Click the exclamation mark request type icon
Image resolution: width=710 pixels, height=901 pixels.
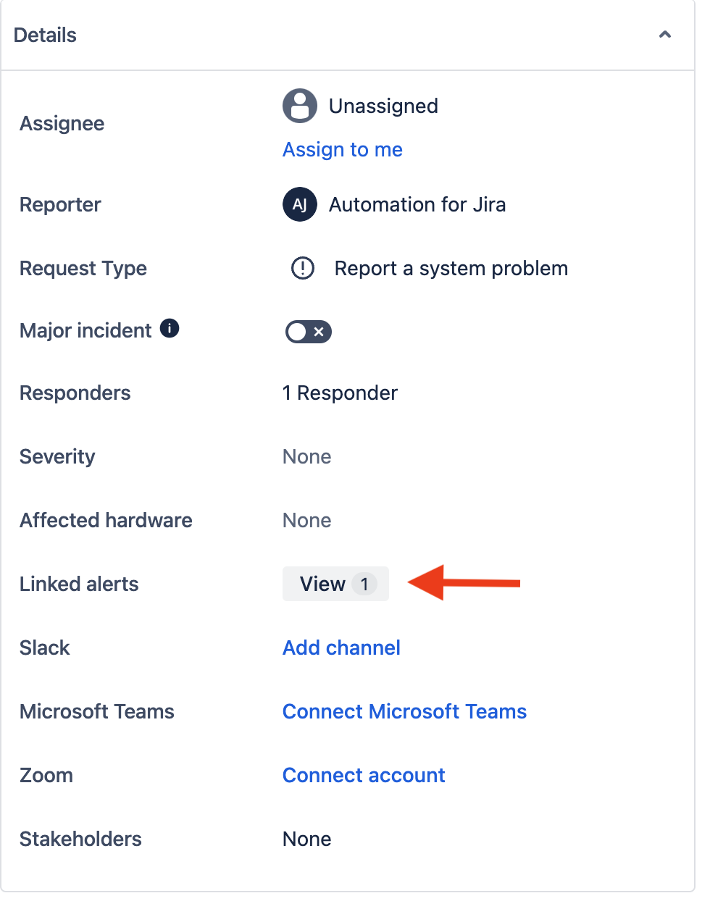coord(302,268)
